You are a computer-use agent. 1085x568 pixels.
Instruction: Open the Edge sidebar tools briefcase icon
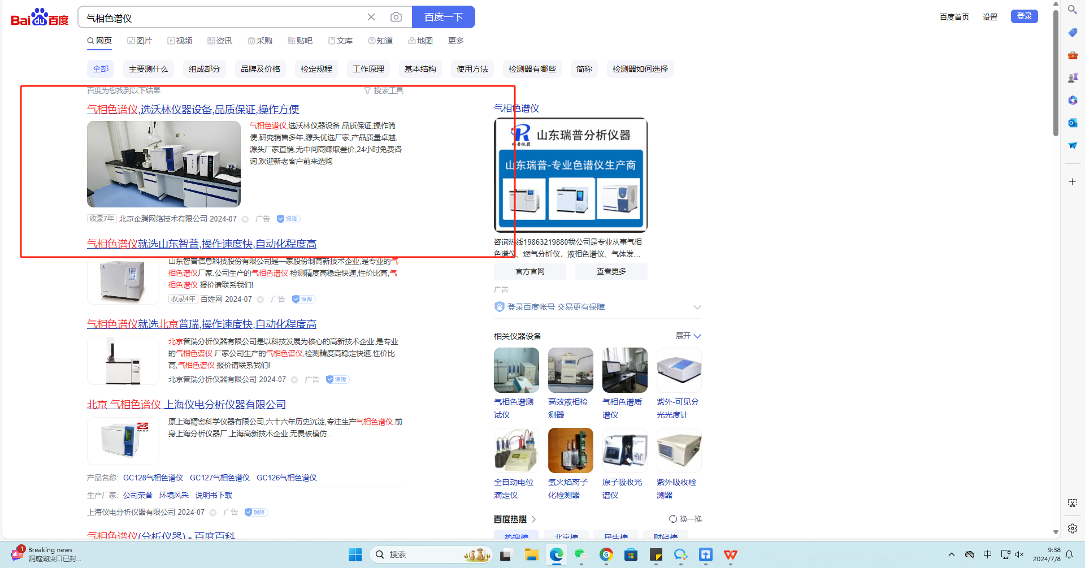coord(1073,55)
